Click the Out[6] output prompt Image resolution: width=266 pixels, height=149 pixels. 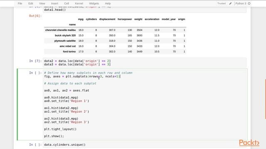(x=35, y=16)
